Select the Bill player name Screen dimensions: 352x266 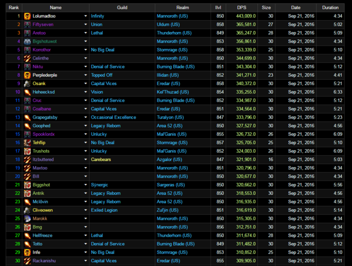tap(36, 177)
